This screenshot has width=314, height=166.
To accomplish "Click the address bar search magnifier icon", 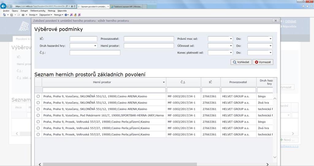I will 67,6.
